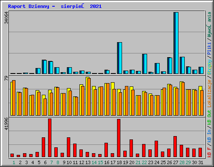Click the cyan bar for day 22

coord(145,64)
